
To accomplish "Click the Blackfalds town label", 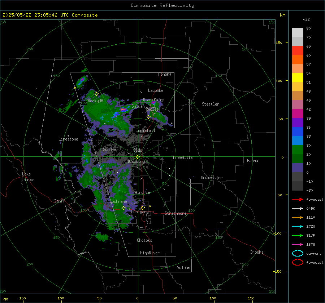I will pyautogui.click(x=153, y=100).
